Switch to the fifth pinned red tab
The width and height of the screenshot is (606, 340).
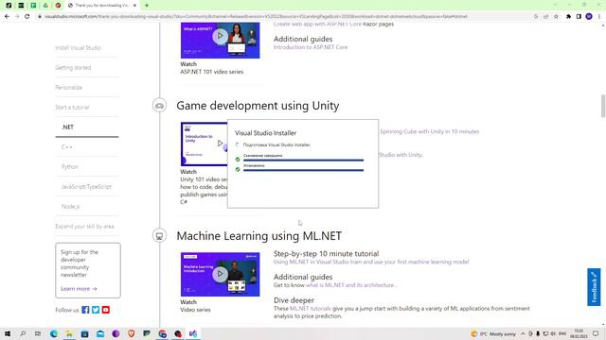58,6
